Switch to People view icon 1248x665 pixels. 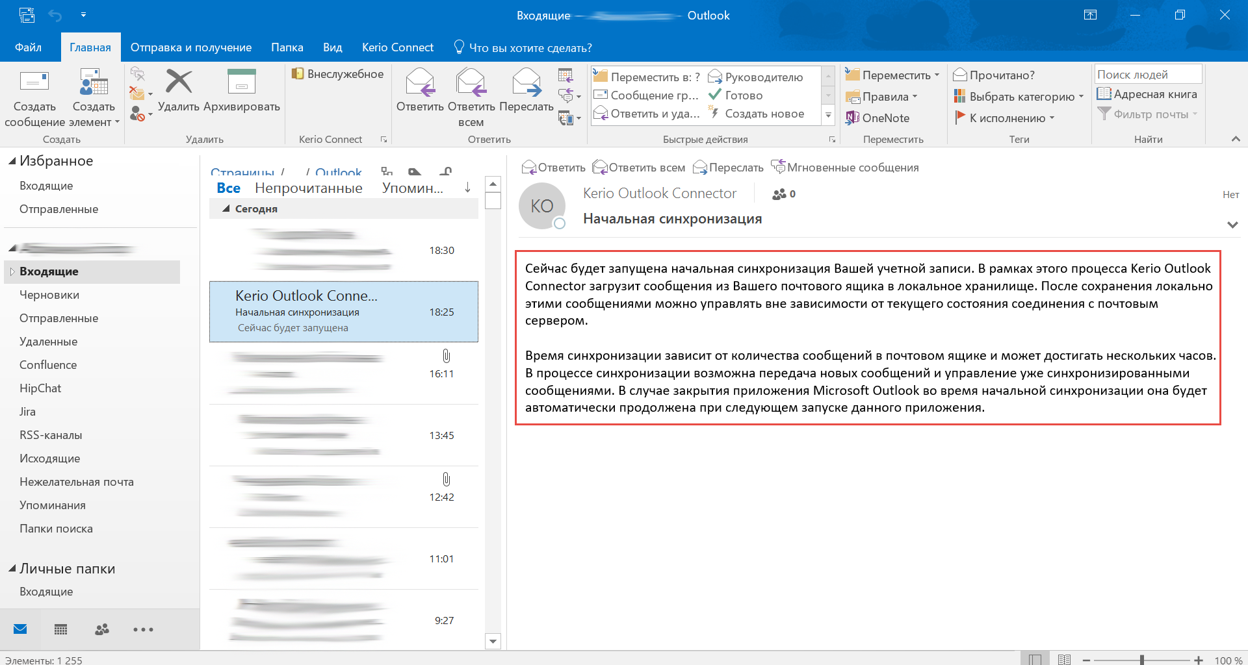(x=102, y=629)
